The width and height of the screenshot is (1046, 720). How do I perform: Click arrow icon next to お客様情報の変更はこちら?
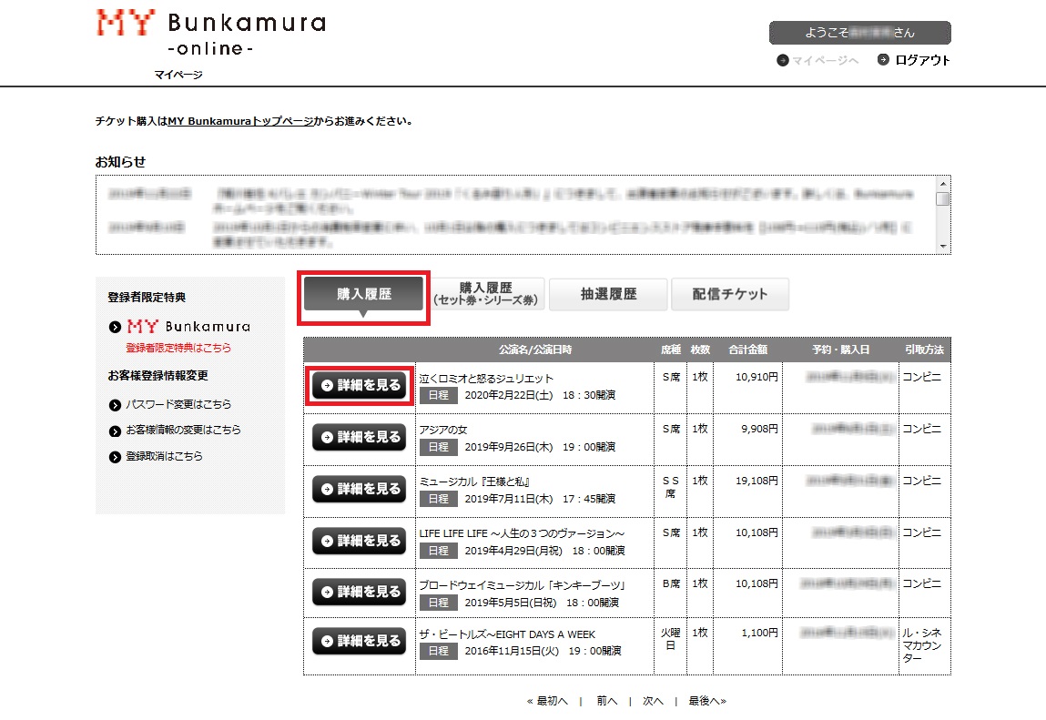(x=115, y=431)
